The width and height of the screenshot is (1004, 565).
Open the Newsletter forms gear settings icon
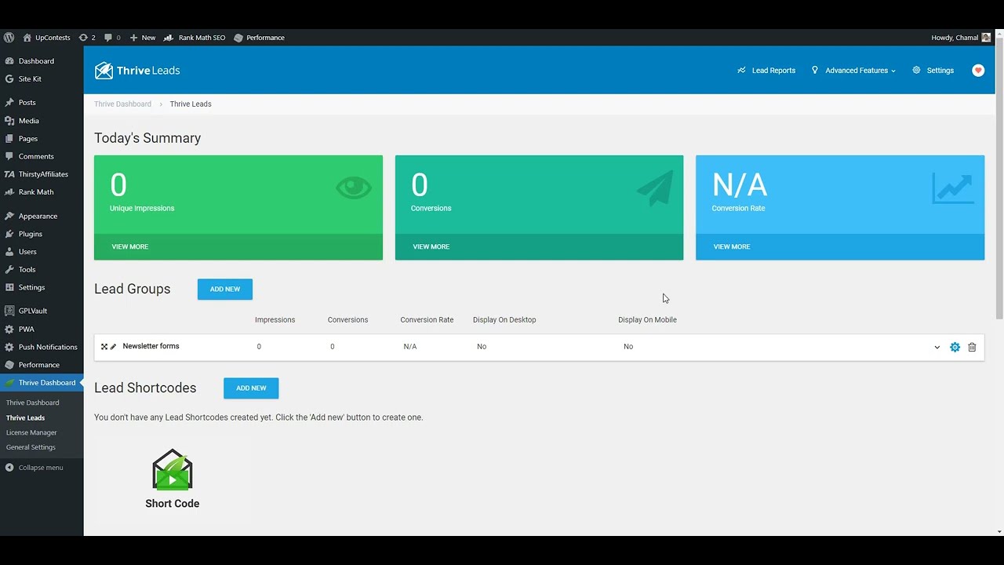pyautogui.click(x=955, y=346)
